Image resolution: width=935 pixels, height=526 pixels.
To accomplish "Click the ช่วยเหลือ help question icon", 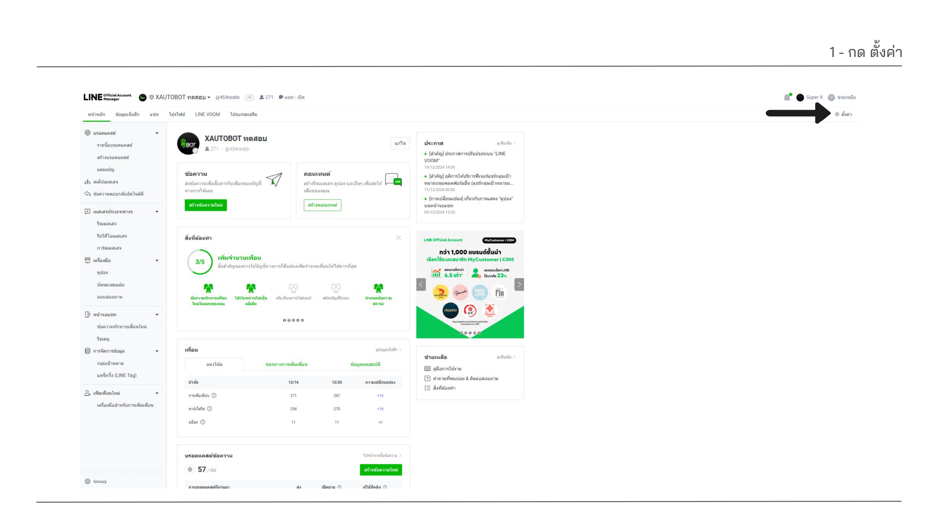I will pos(831,97).
